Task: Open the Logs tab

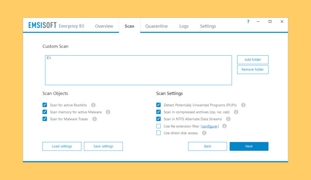Action: tap(184, 26)
